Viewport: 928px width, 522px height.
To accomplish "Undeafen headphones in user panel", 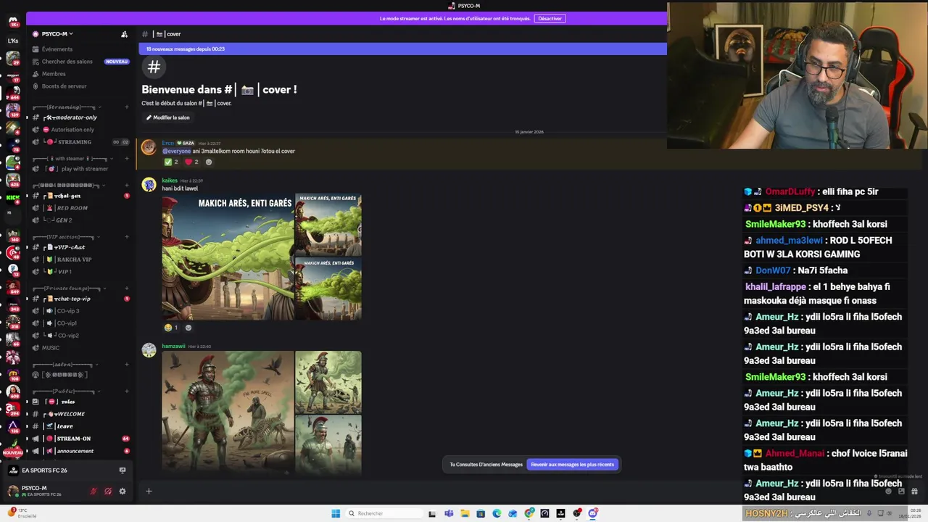I will point(107,491).
